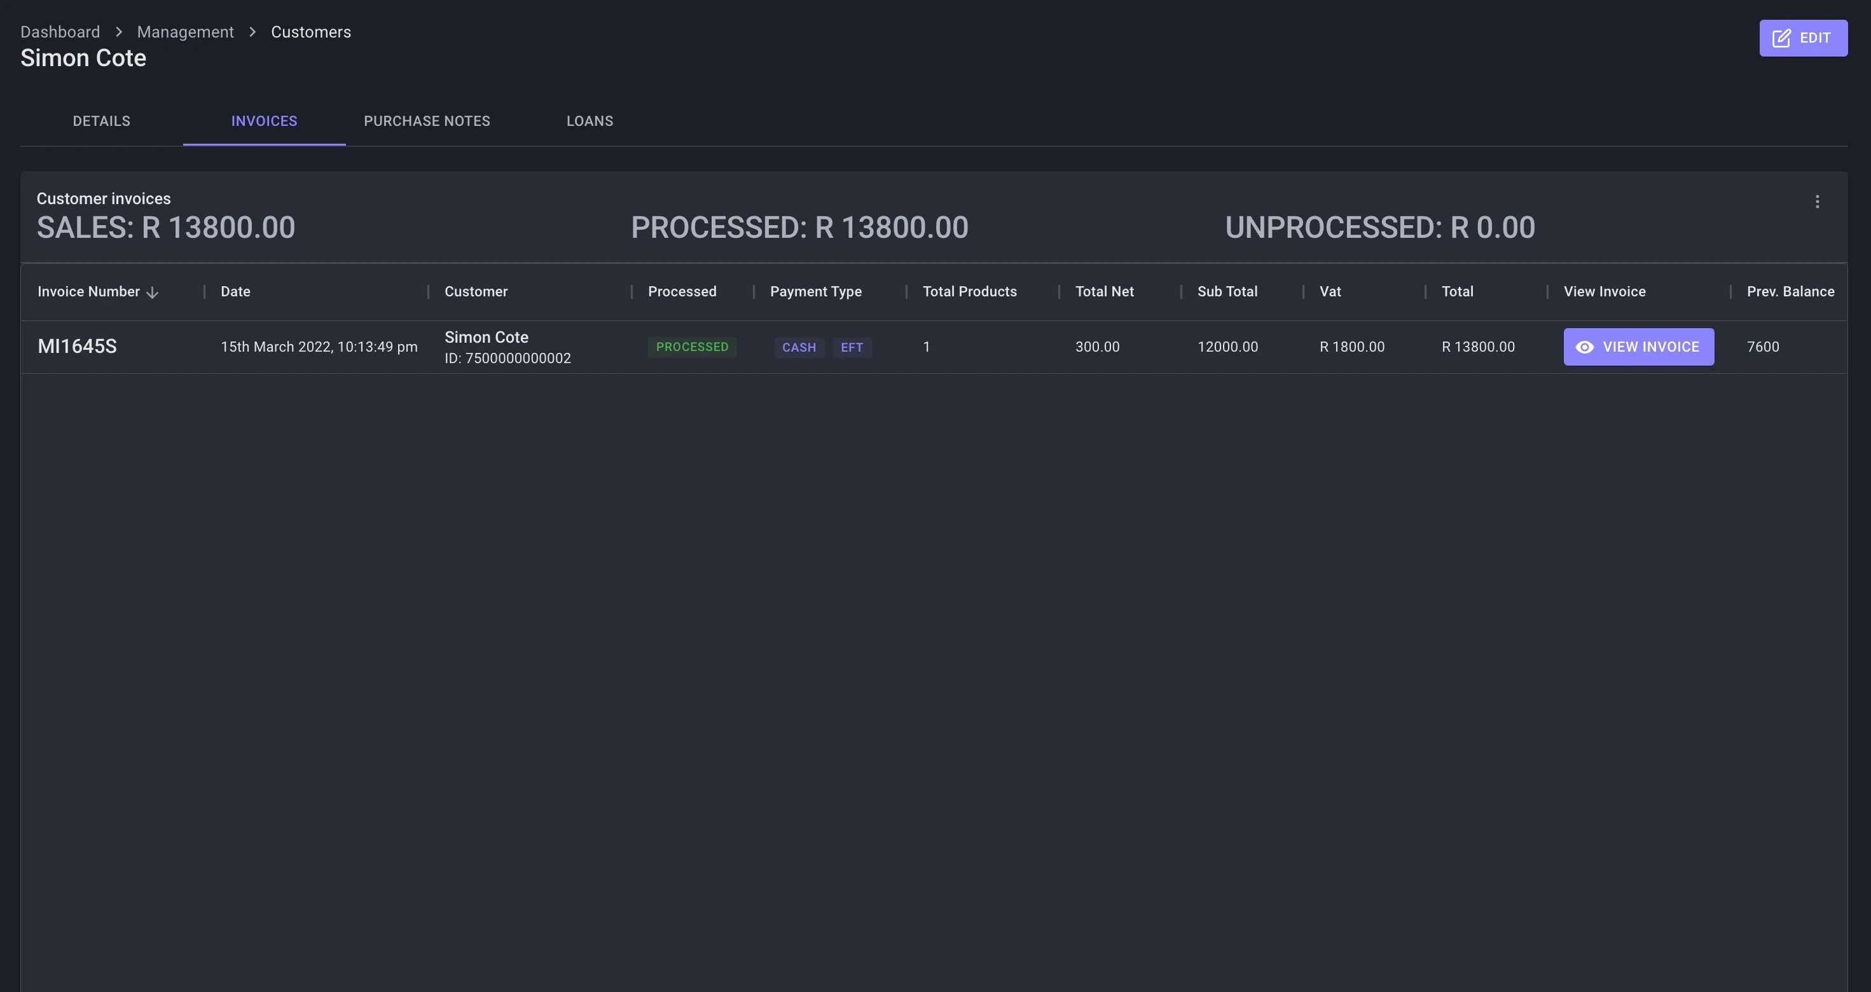Click the Edit pencil icon

pyautogui.click(x=1781, y=38)
